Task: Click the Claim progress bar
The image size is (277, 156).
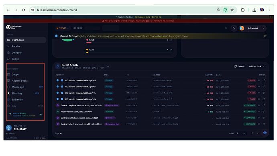Action: [129, 53]
